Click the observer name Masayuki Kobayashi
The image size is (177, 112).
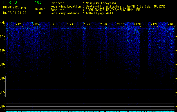101,3
